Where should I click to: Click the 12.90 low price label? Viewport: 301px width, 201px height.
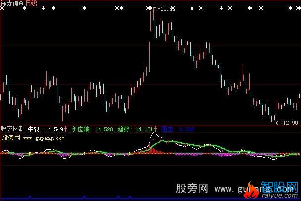291,123
